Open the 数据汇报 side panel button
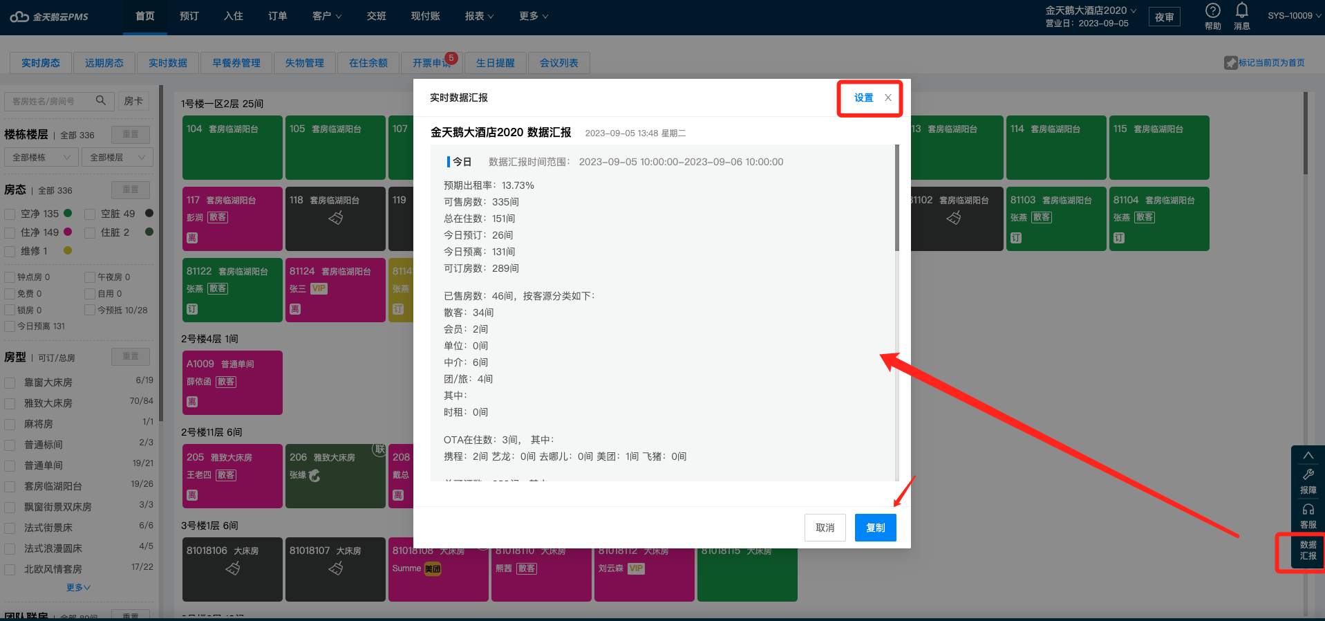1325x621 pixels. coord(1308,550)
